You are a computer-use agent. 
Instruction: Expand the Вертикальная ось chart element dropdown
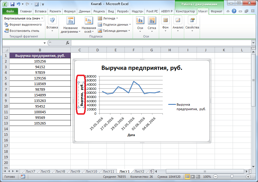42,18
